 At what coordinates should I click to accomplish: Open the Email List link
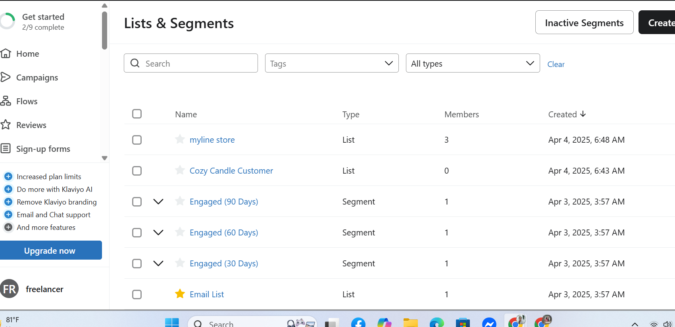pos(207,294)
